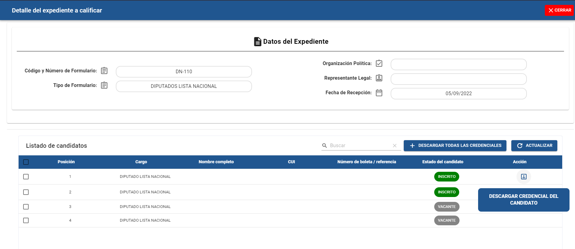This screenshot has height=249, width=575.
Task: Click the Estado del candidato column header
Action: 442,162
